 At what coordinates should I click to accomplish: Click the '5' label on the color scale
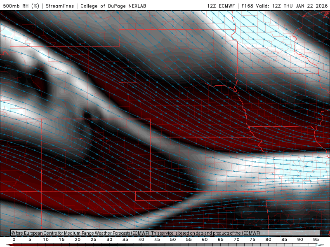click(30, 240)
